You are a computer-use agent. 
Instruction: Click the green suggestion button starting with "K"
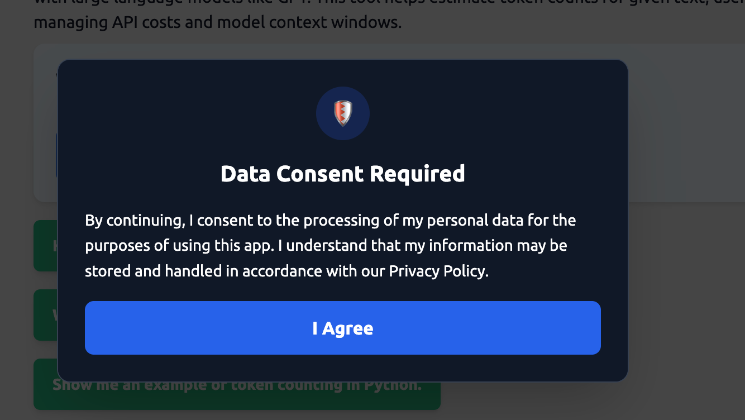pos(45,246)
